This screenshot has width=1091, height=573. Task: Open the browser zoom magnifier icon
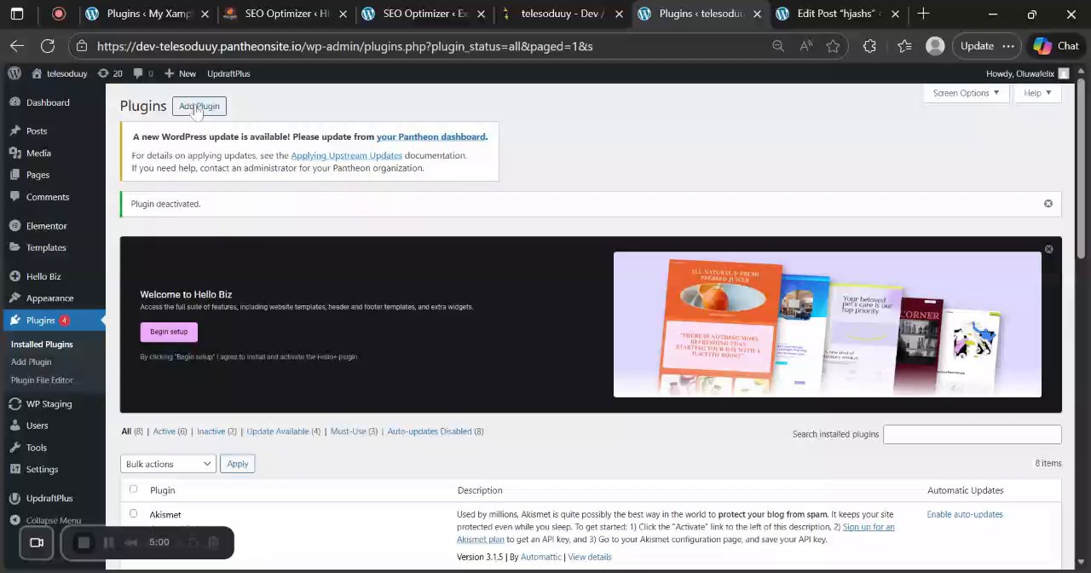(x=777, y=46)
